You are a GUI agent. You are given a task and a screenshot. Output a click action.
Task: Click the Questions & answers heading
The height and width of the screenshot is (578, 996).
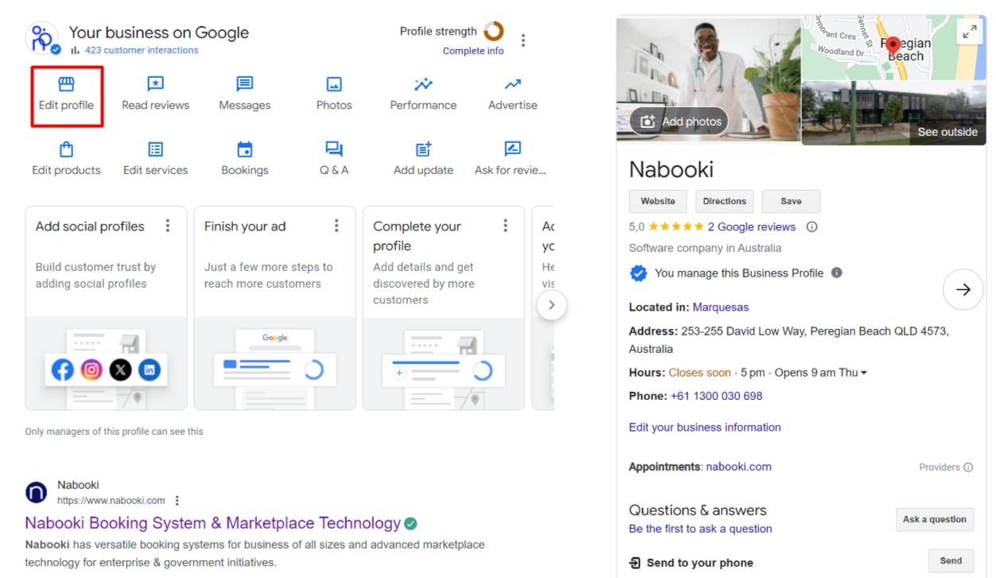(x=698, y=510)
